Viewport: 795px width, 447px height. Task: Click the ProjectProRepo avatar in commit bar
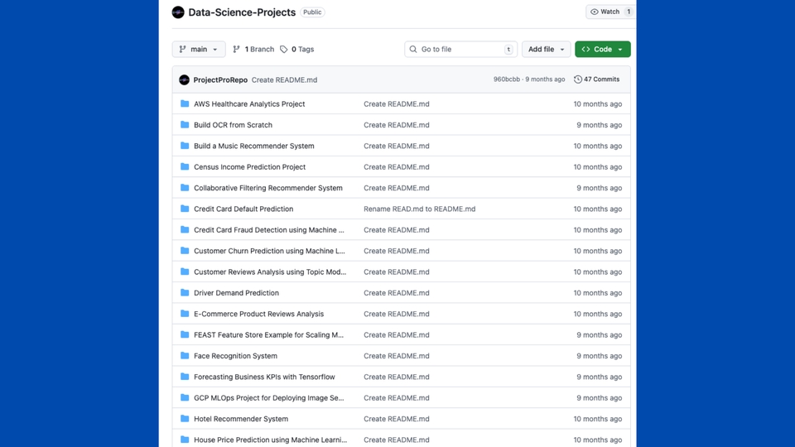[x=184, y=79]
